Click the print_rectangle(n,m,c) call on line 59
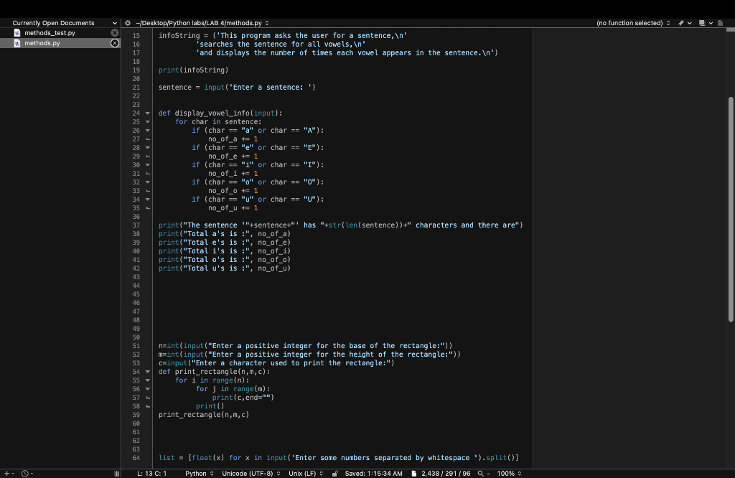Viewport: 735px width, 478px height. (x=203, y=415)
